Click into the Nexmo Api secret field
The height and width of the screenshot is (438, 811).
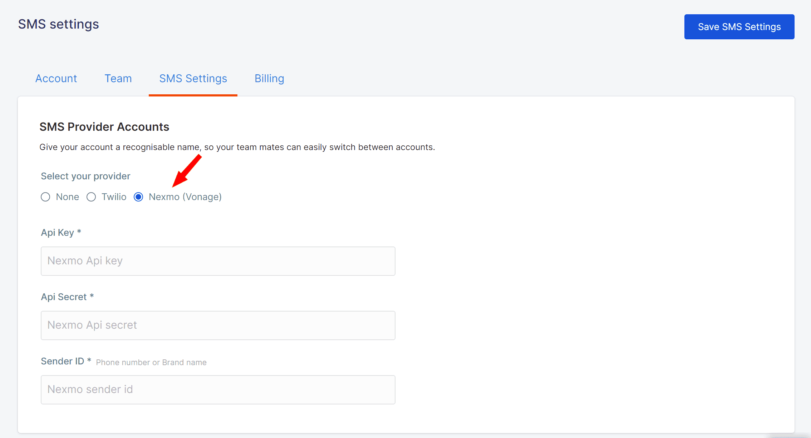pos(218,325)
